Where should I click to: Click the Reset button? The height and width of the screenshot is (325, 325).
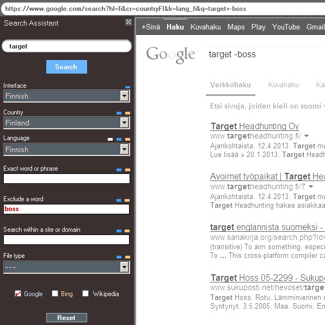click(66, 317)
